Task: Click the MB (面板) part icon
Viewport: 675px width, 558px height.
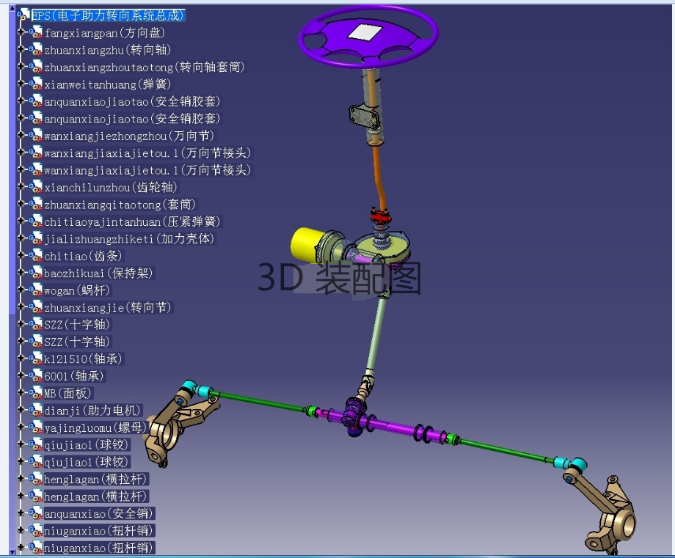Action: (x=36, y=393)
